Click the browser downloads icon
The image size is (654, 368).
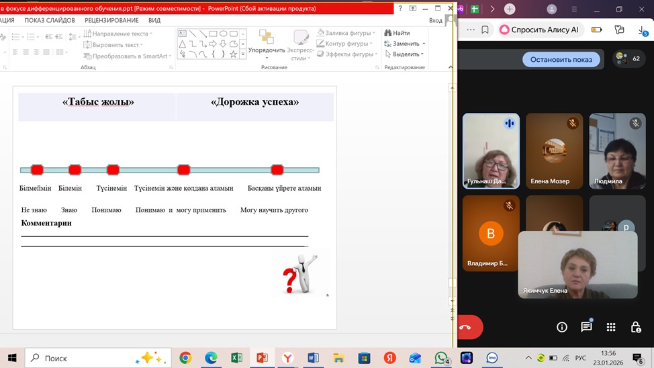(643, 30)
